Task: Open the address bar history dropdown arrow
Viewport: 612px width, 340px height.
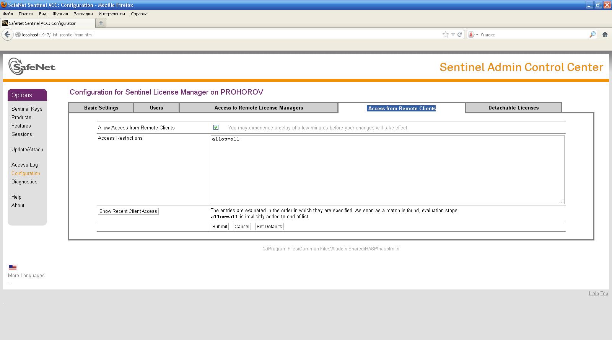Action: [453, 34]
